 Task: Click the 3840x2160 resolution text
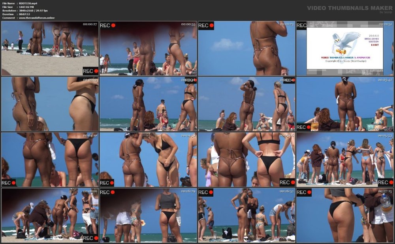(x=27, y=11)
